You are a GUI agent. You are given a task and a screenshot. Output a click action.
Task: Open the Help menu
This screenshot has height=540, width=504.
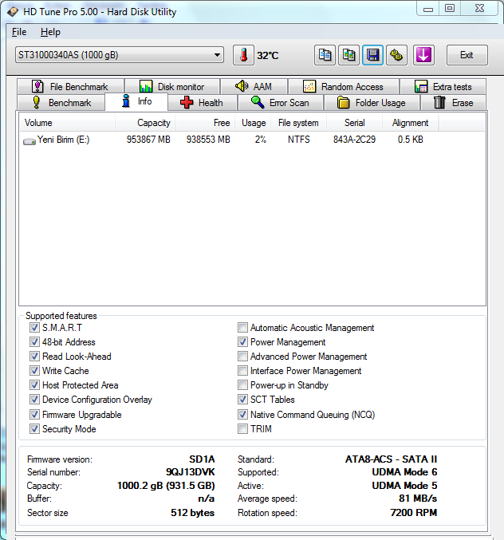point(50,32)
